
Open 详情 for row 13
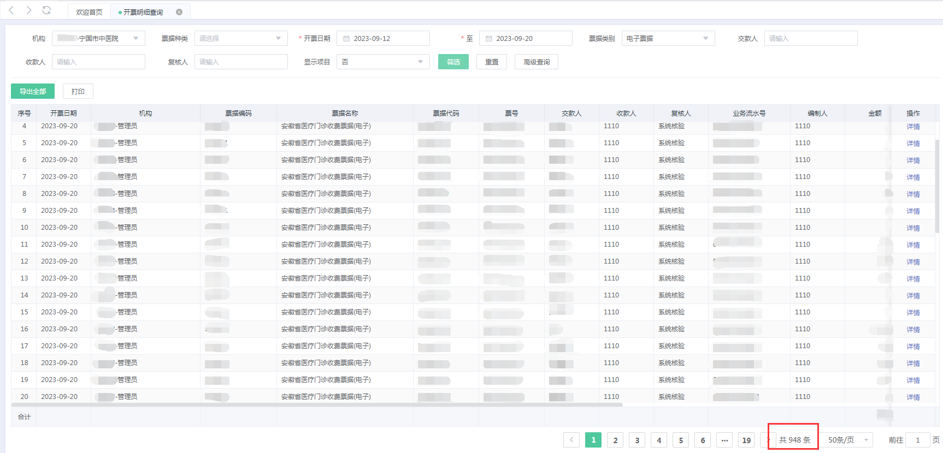point(913,279)
